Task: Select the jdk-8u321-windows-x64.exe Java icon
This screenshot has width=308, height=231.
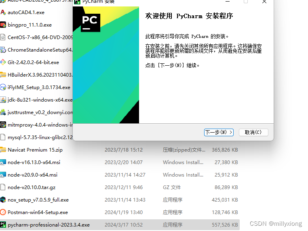Action: (x=3, y=100)
